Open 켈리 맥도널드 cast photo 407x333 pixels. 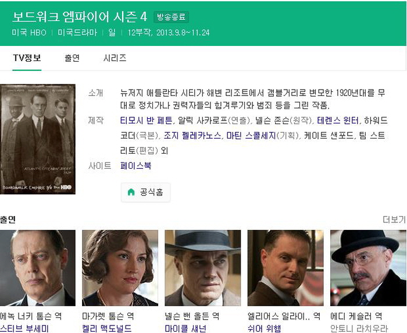pyautogui.click(x=120, y=268)
